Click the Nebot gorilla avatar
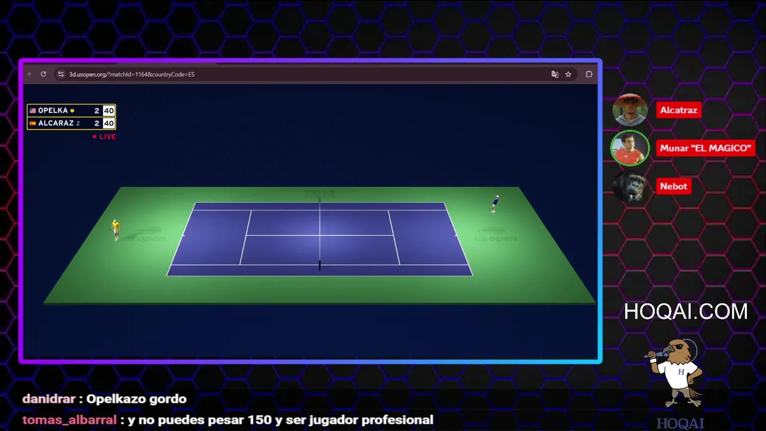This screenshot has width=766, height=431. tap(630, 186)
